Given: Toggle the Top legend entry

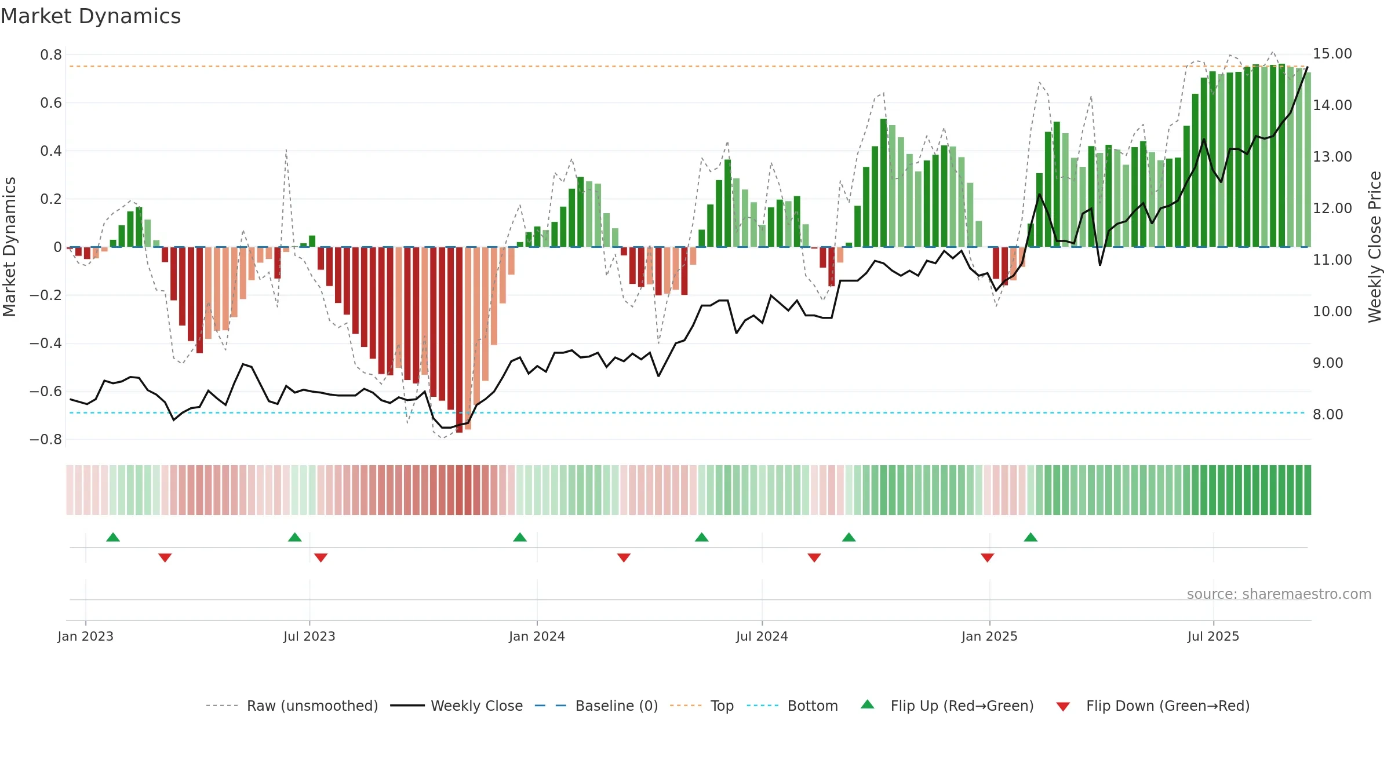Looking at the screenshot, I should pyautogui.click(x=701, y=706).
